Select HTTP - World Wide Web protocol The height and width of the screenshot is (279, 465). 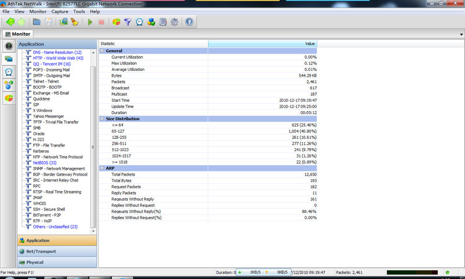(58, 58)
